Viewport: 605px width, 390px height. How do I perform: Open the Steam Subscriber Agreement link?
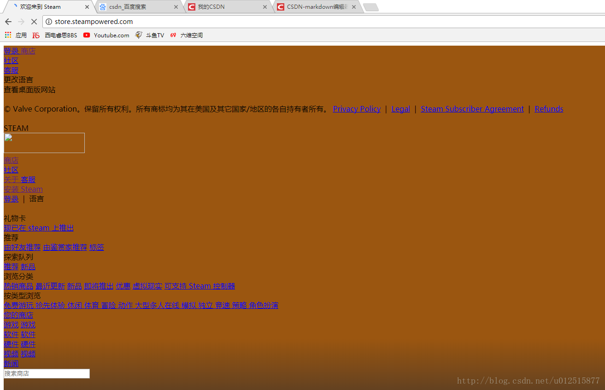click(472, 109)
